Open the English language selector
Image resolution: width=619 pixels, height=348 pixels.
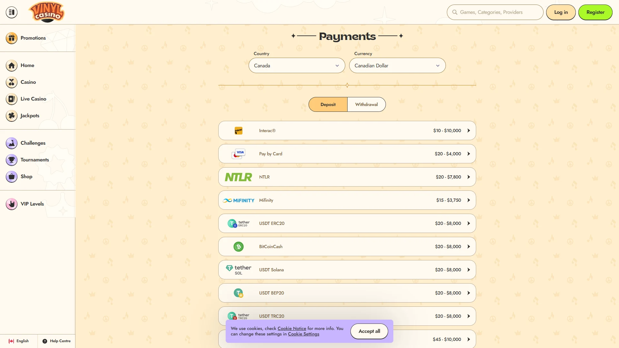(19, 341)
